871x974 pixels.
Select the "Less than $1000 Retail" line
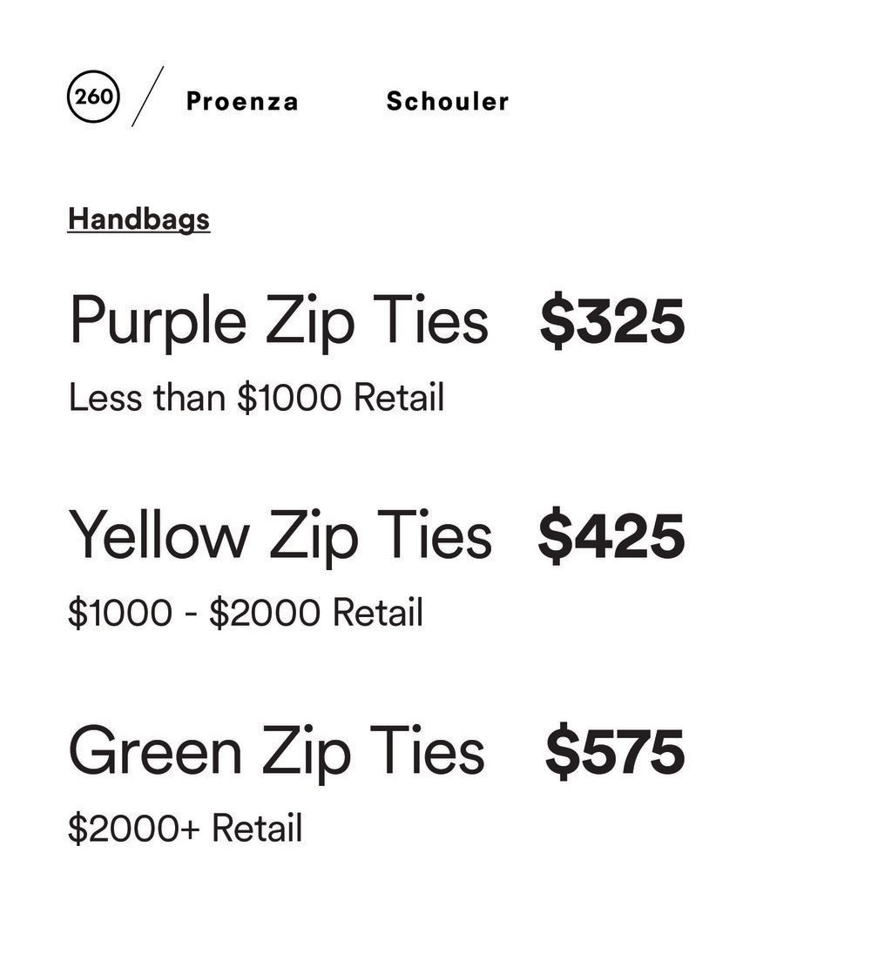coord(256,398)
